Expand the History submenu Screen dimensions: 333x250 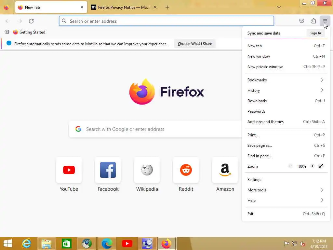click(x=286, y=90)
